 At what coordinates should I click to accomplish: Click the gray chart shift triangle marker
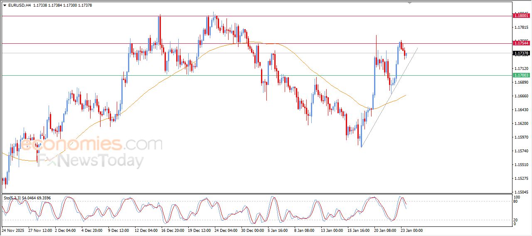tap(410, 3)
